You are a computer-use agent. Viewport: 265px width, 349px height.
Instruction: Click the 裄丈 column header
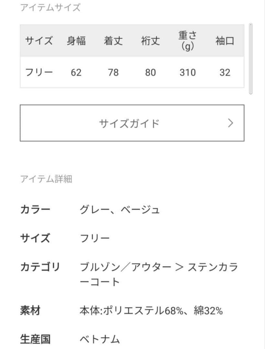pyautogui.click(x=151, y=41)
